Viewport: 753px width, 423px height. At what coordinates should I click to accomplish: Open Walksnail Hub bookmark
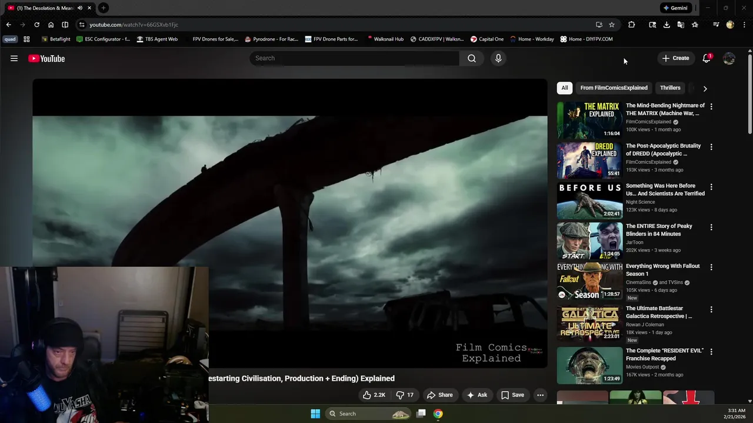click(x=385, y=39)
